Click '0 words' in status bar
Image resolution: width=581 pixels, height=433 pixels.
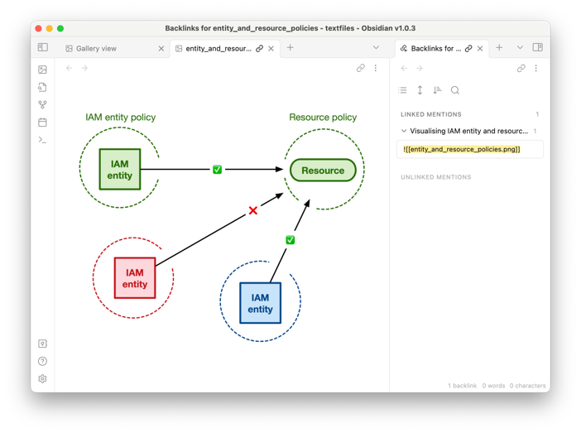coord(493,386)
